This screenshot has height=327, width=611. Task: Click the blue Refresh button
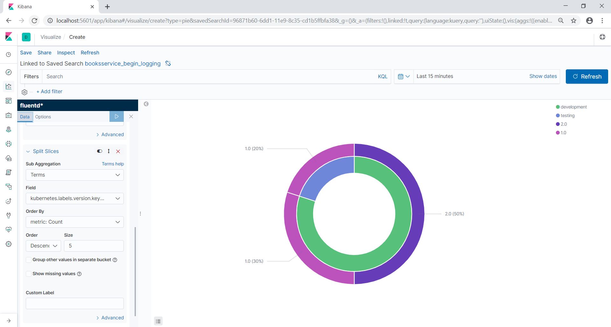coord(586,76)
